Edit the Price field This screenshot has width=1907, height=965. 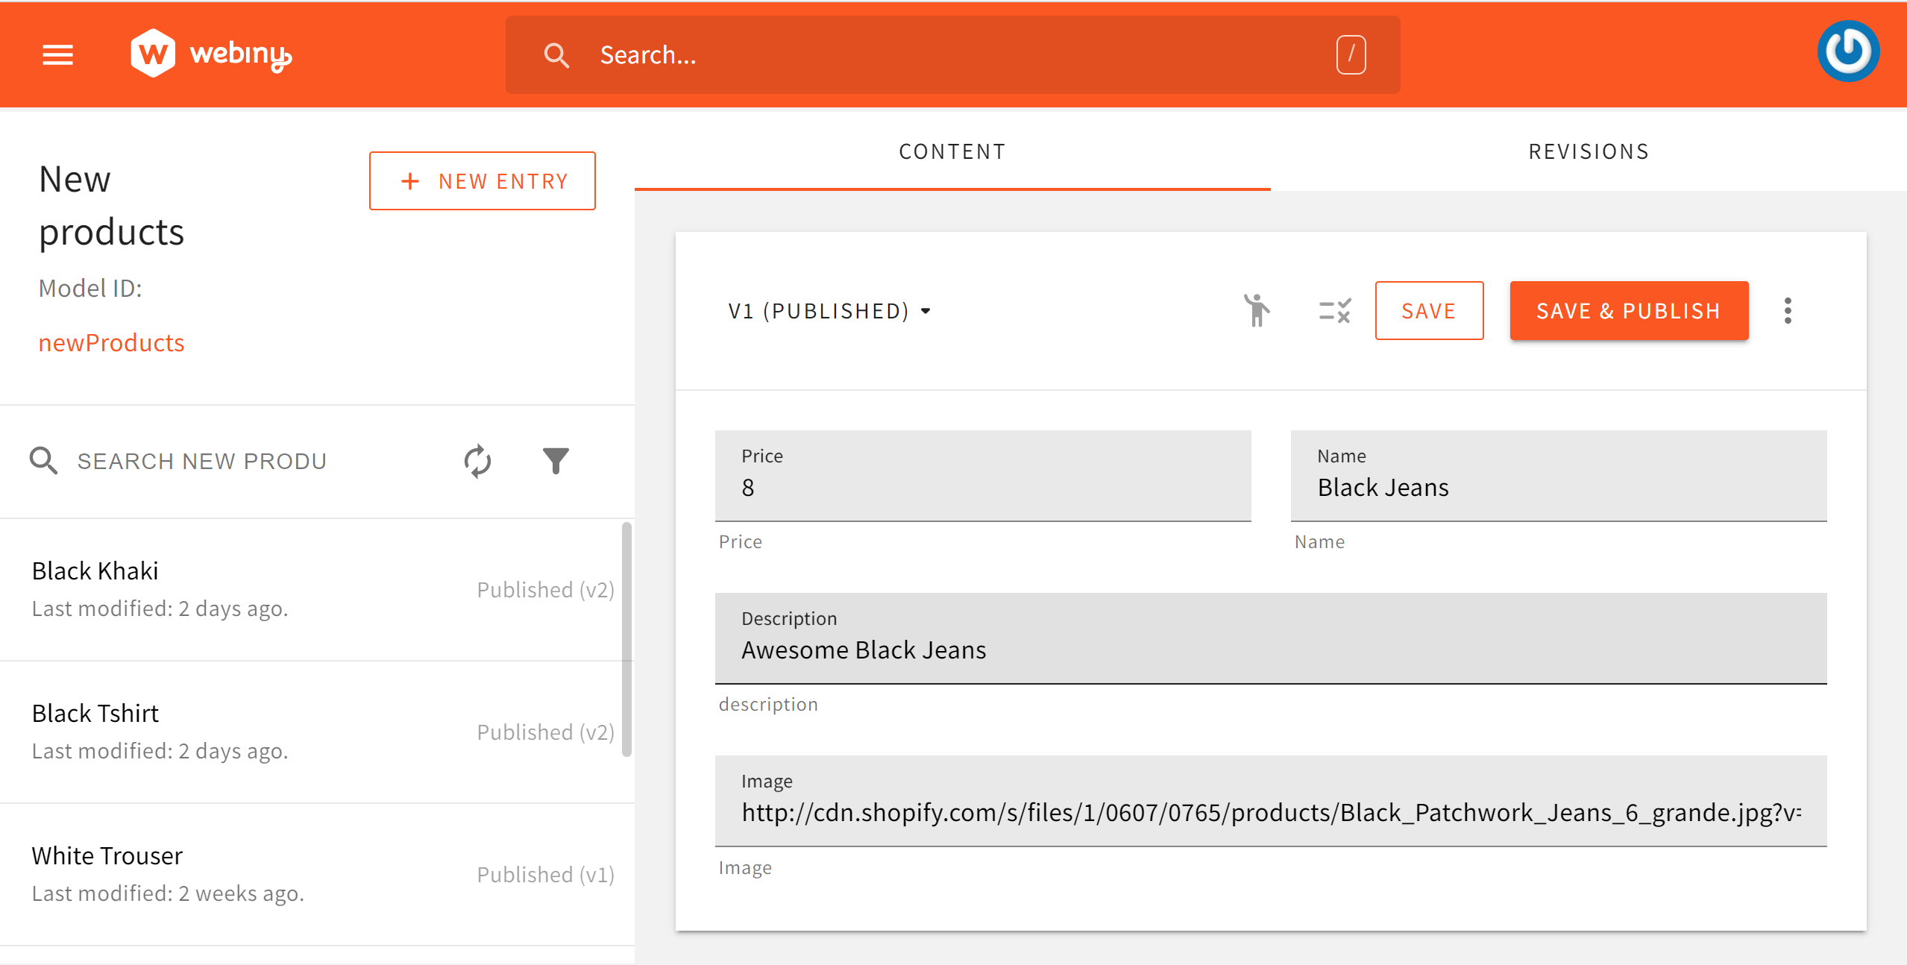[x=983, y=476]
